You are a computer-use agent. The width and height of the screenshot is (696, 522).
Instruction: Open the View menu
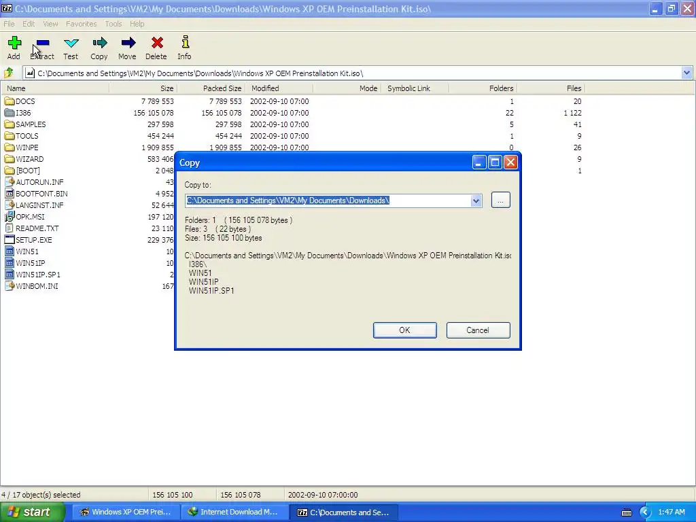click(50, 24)
